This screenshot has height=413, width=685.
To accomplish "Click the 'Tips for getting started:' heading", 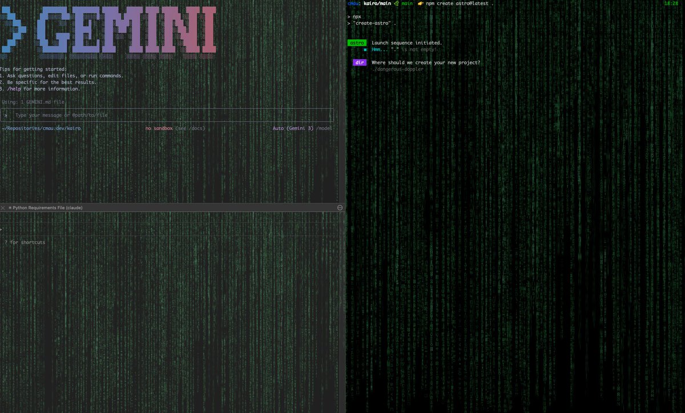I will pos(34,69).
